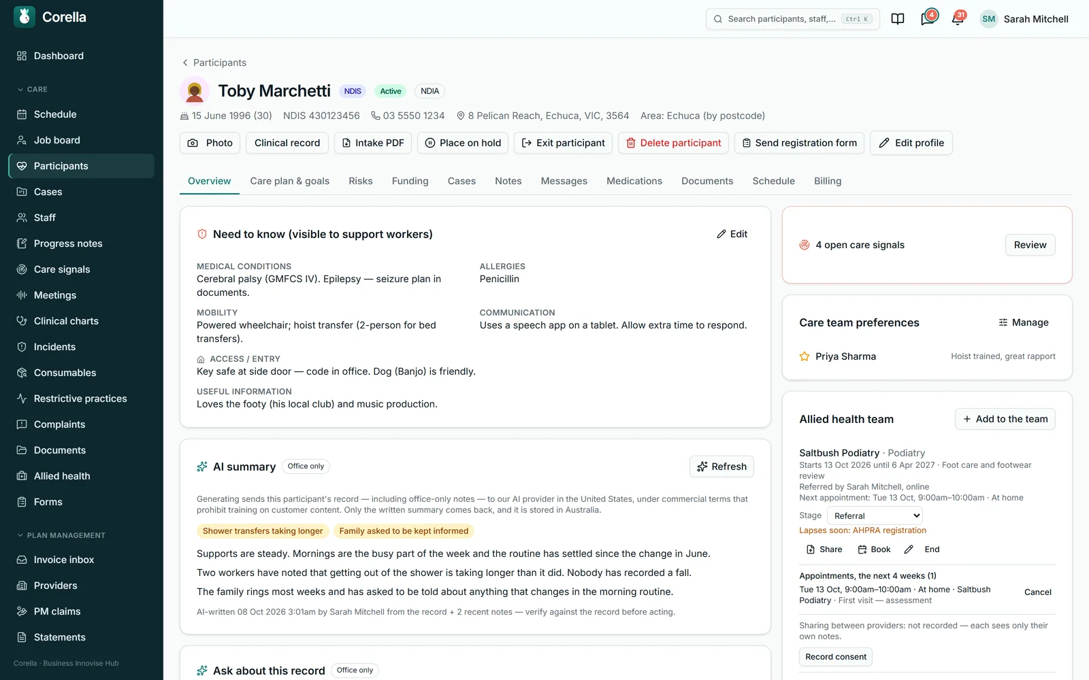Open the Photo camera button

coord(210,143)
